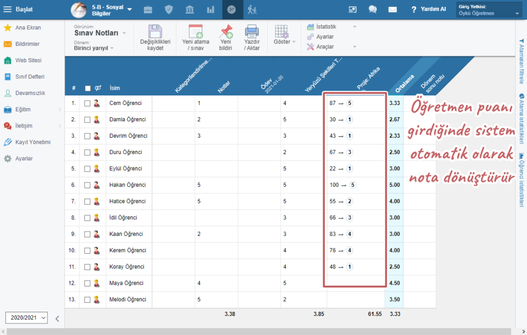The height and width of the screenshot is (335, 527).
Task: Check the box for İdil Öğrenci
Action: (x=87, y=218)
